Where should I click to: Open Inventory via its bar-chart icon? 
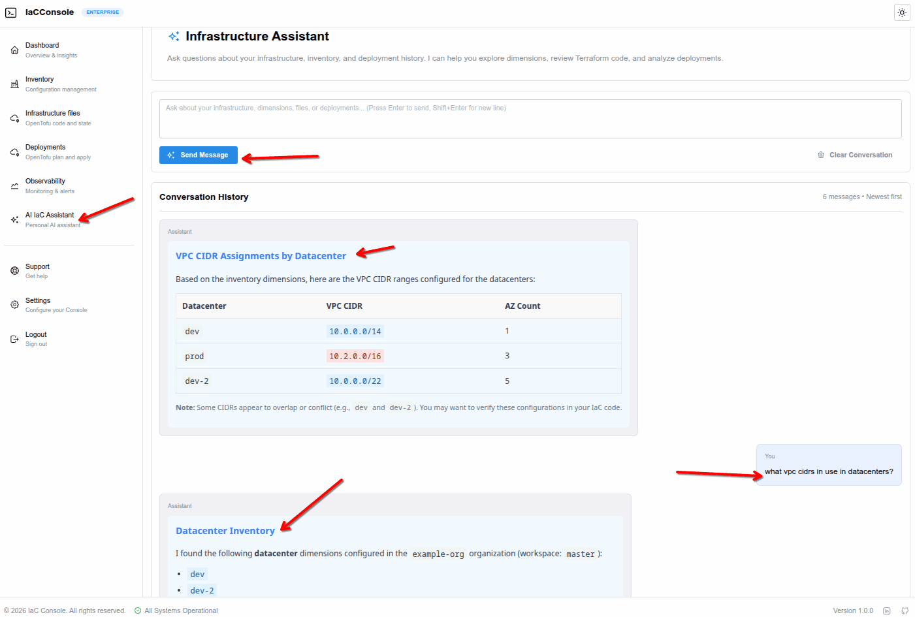(14, 84)
